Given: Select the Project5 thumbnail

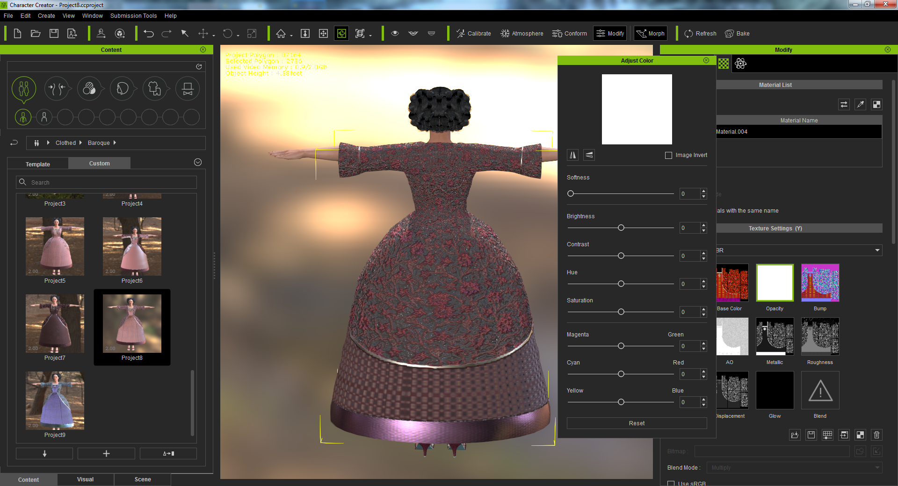Looking at the screenshot, I should 55,246.
